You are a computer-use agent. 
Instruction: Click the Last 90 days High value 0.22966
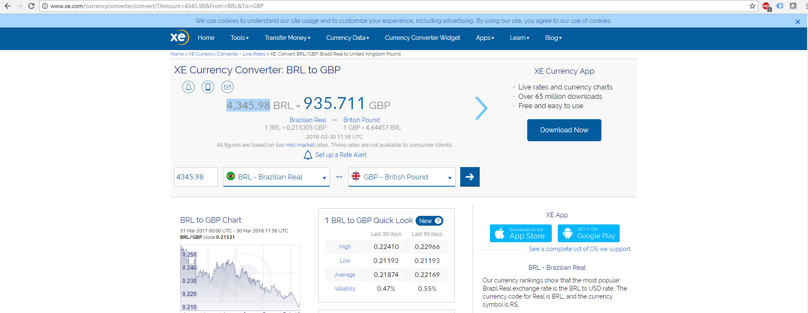coord(427,247)
